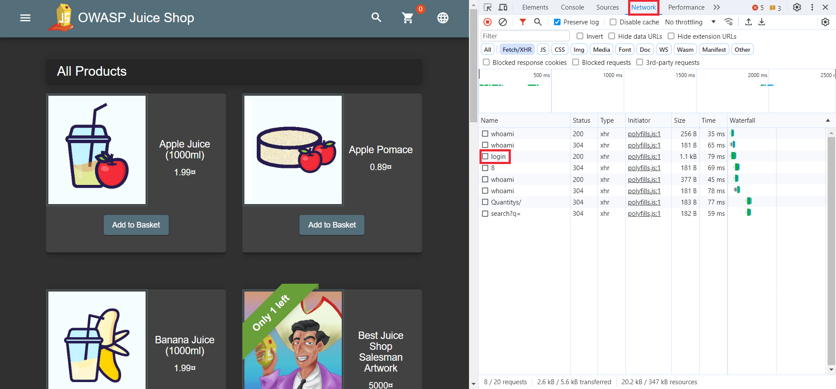Screen dimensions: 836x389
Task: Enable 3rd-party requests filter
Action: pyautogui.click(x=640, y=62)
